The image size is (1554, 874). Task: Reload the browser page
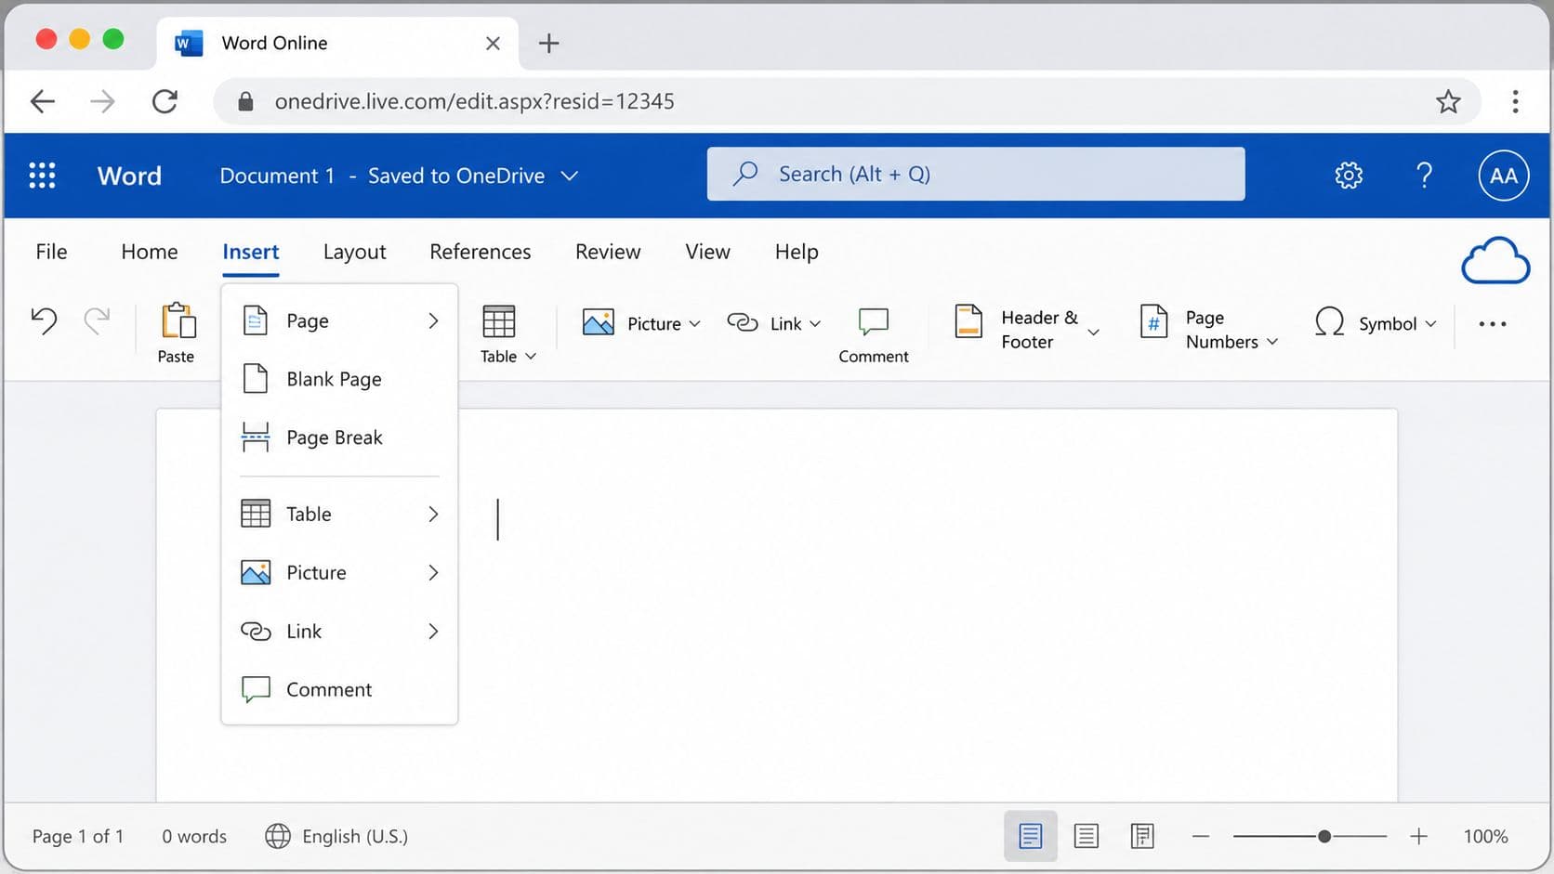[165, 101]
